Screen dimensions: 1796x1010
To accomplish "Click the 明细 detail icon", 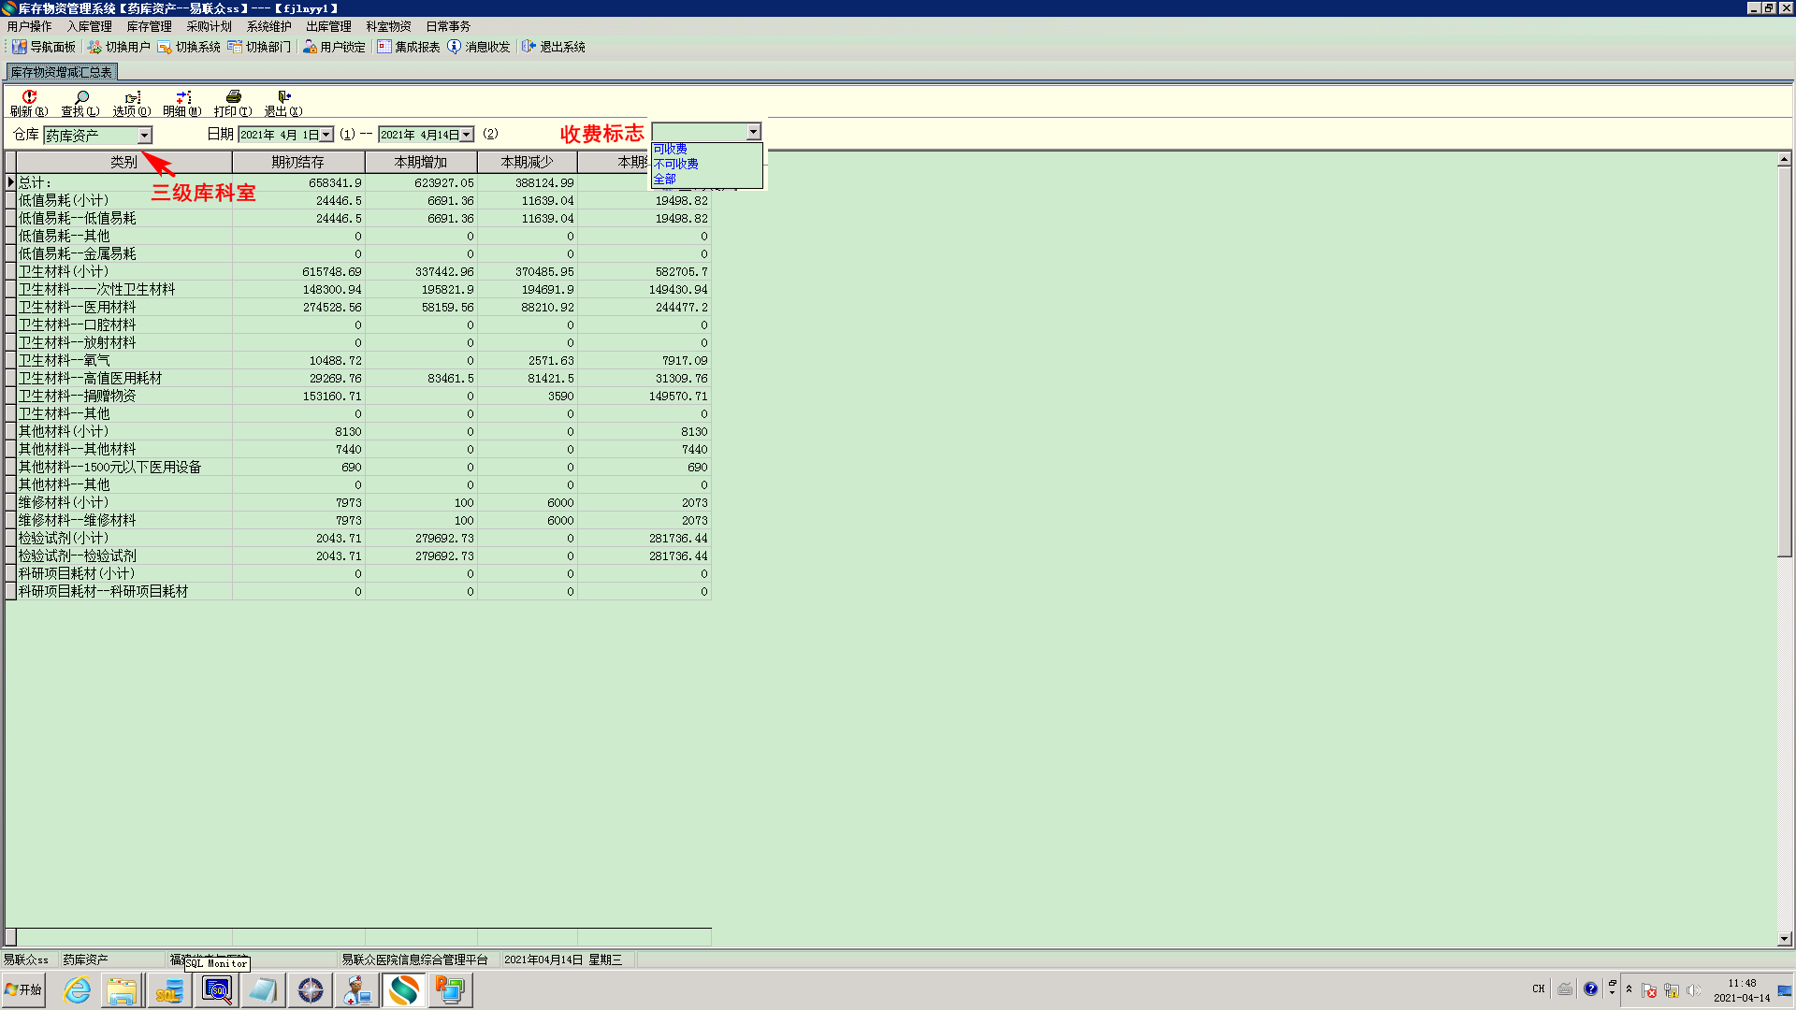I will click(x=182, y=97).
